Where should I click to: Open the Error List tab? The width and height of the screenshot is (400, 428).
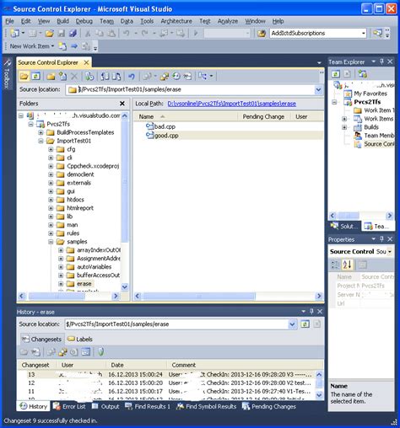[69, 406]
